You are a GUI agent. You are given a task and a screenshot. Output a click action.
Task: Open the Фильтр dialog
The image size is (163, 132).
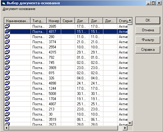click(x=148, y=40)
